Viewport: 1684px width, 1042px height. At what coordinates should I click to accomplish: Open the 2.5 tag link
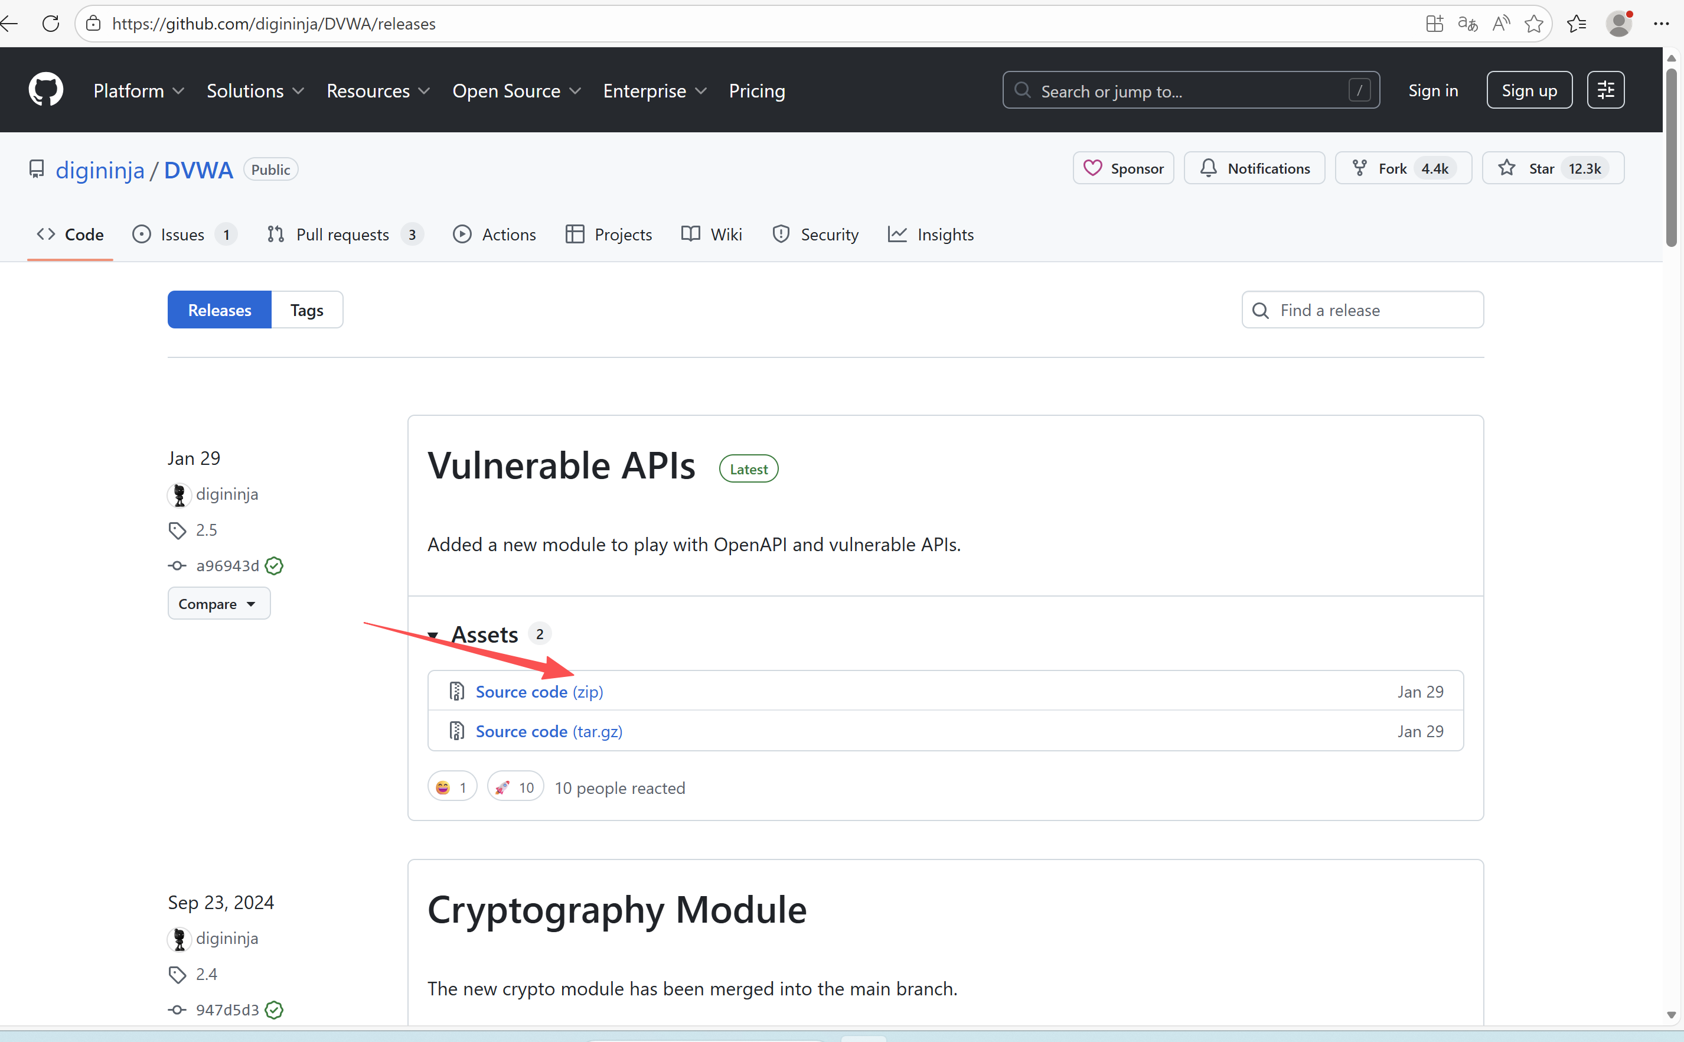click(x=206, y=530)
